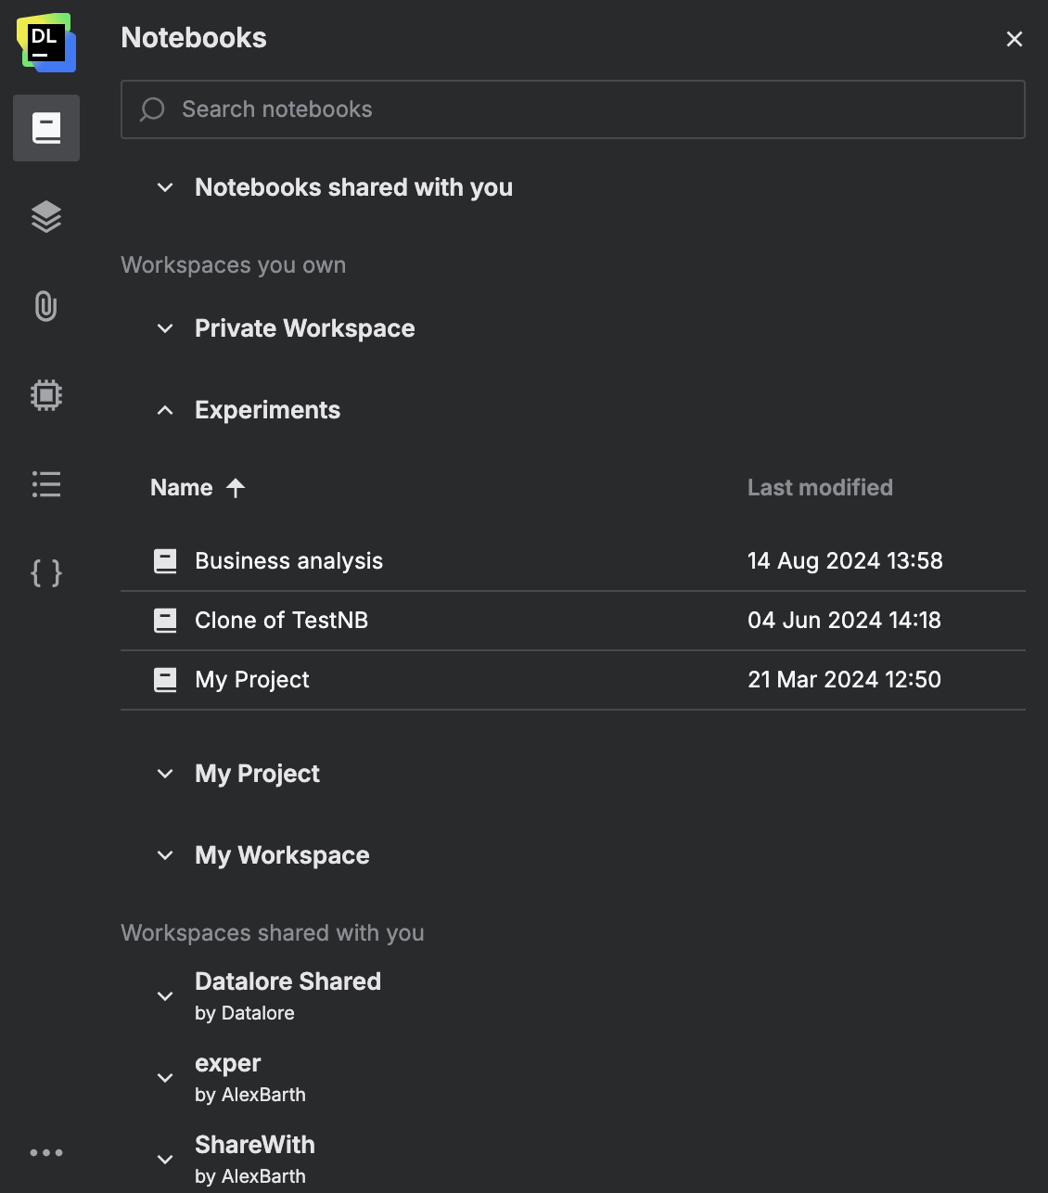
Task: Open the list outline sidebar icon
Action: (46, 484)
